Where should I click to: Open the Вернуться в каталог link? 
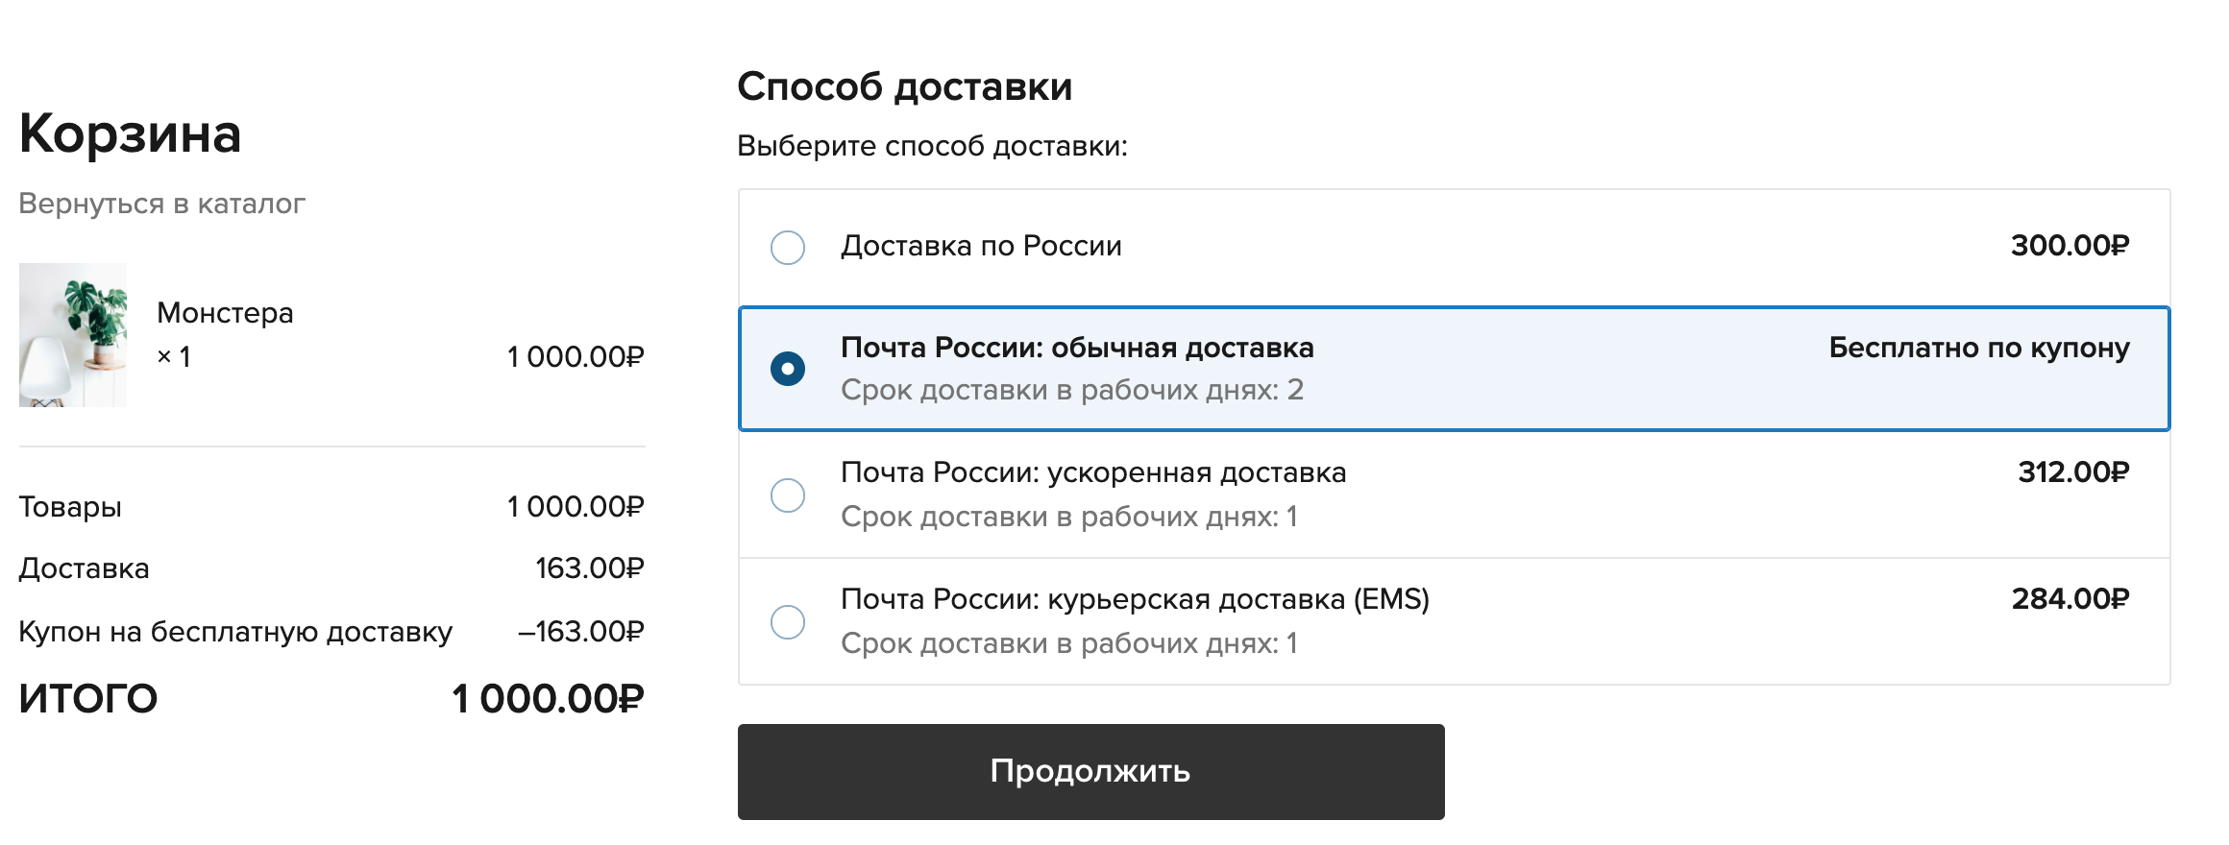(x=161, y=204)
